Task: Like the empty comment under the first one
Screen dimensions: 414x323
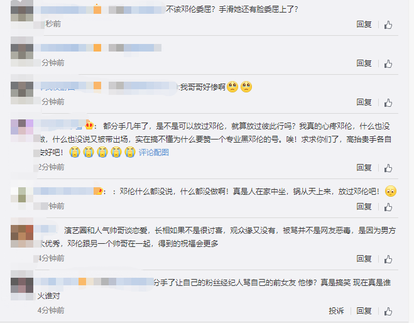Action: click(388, 63)
